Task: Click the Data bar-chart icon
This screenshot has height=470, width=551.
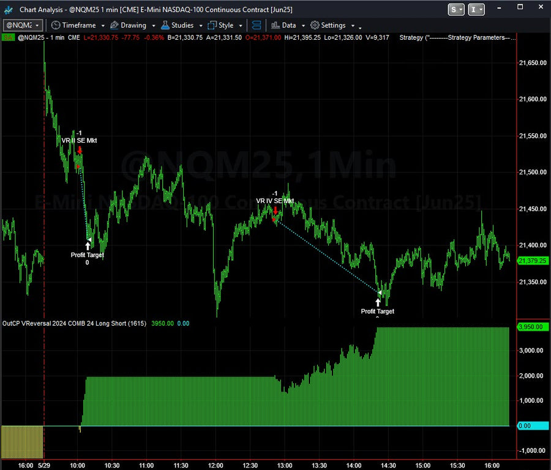Action: tap(275, 25)
